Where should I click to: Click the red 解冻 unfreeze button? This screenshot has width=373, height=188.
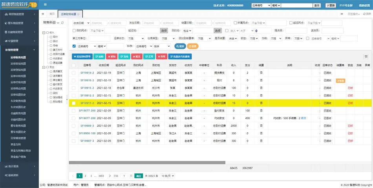[x=137, y=57]
